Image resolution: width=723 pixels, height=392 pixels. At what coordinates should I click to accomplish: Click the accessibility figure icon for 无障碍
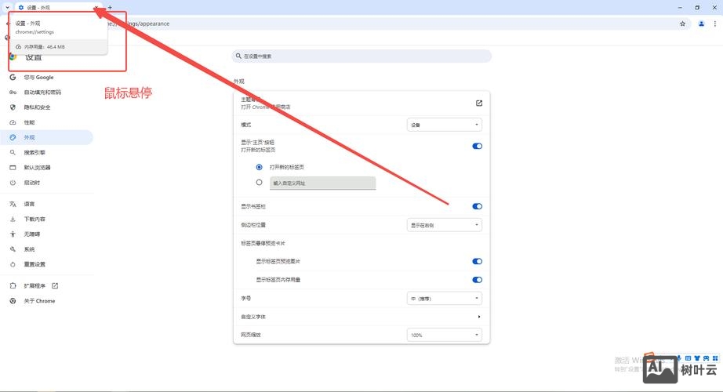pos(13,234)
